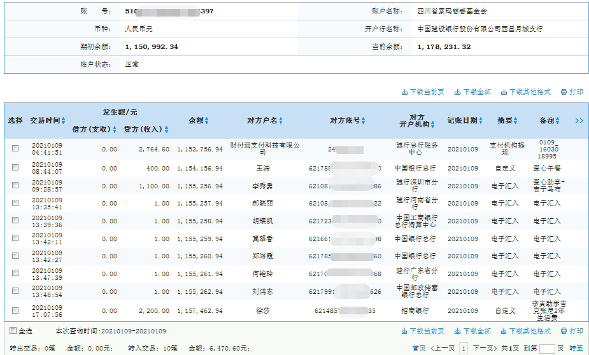Go to 上一页 previous page
The image size is (589, 355).
click(443, 348)
